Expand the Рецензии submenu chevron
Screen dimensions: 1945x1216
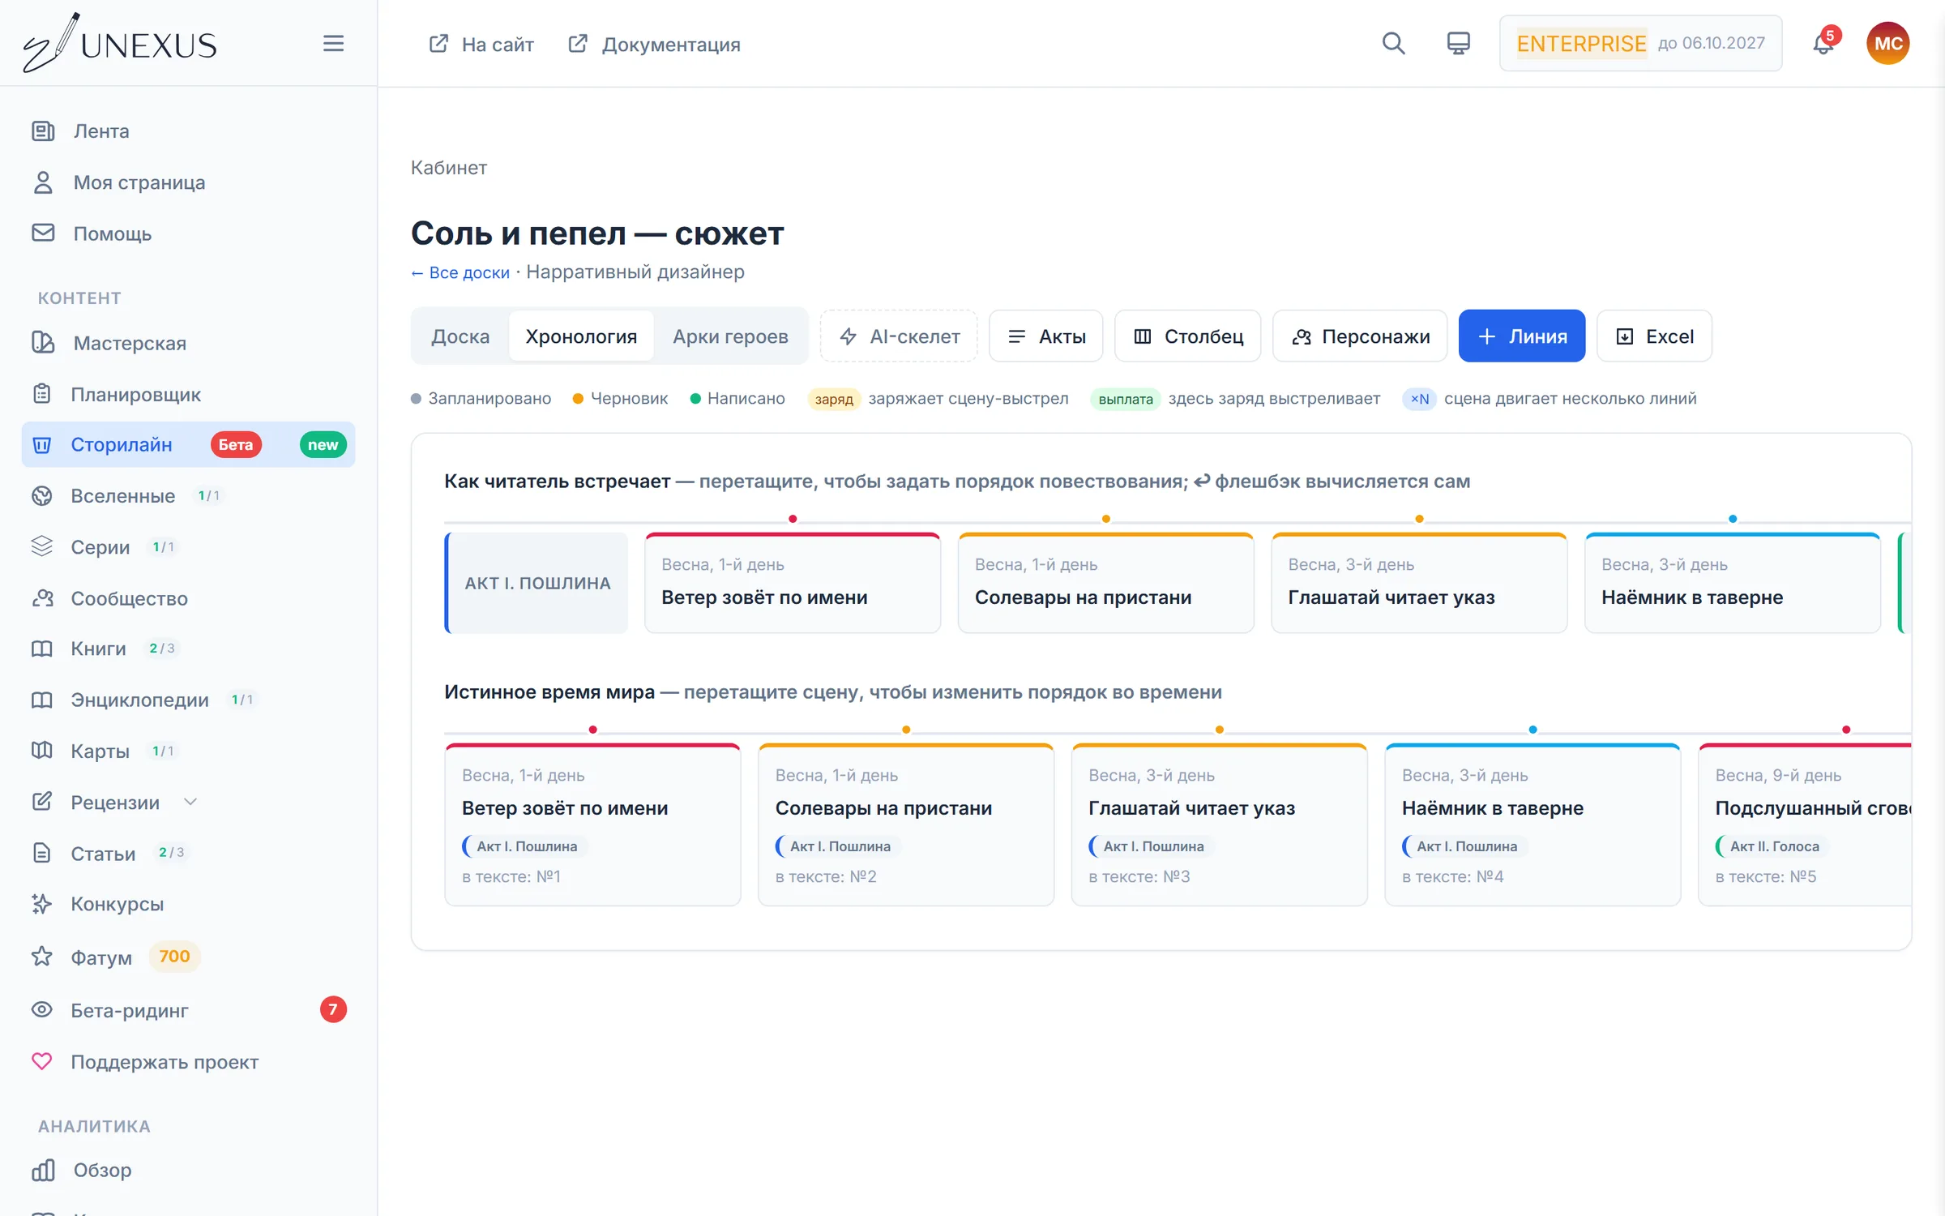tap(190, 802)
